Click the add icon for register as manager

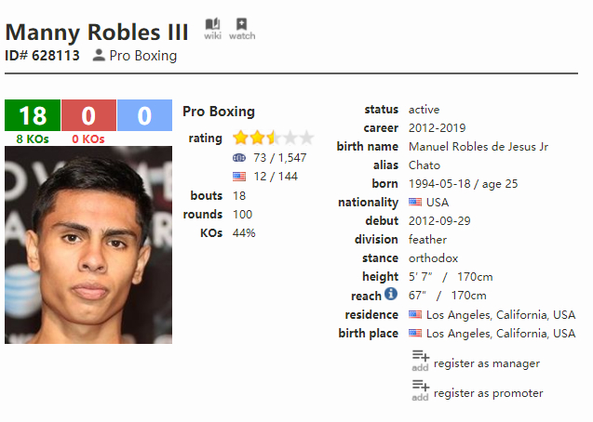(x=420, y=359)
